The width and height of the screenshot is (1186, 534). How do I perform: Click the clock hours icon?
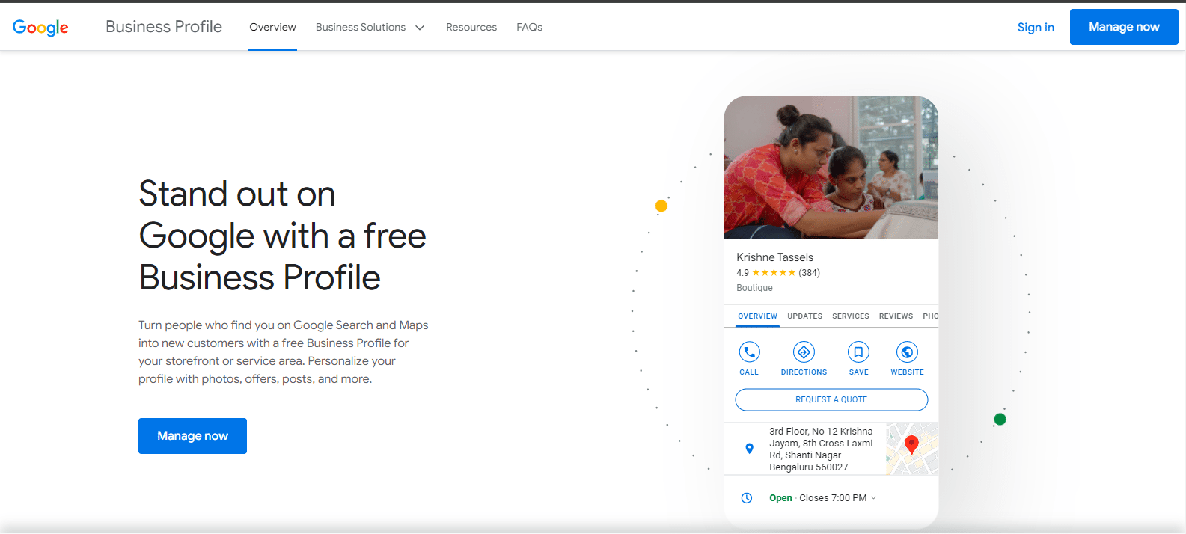(746, 498)
